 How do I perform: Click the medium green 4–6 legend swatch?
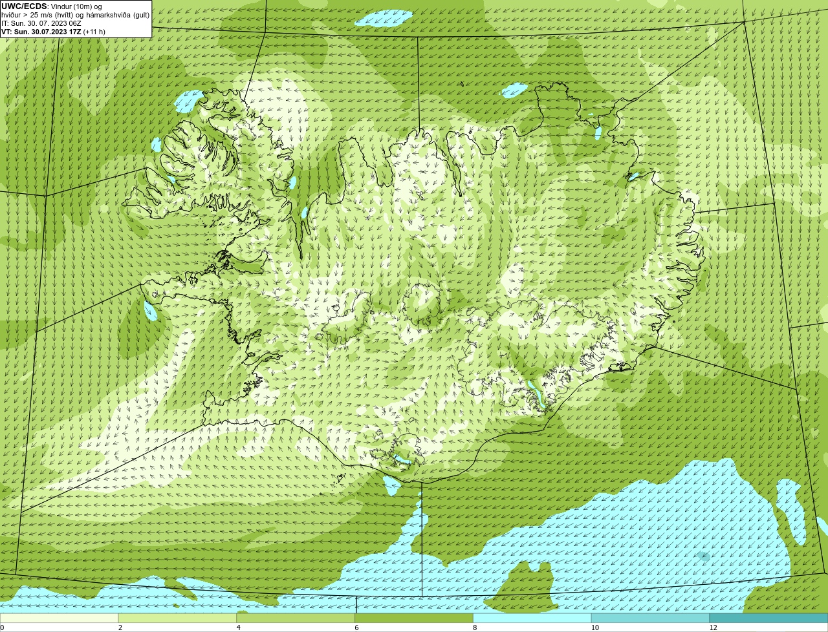(296, 618)
